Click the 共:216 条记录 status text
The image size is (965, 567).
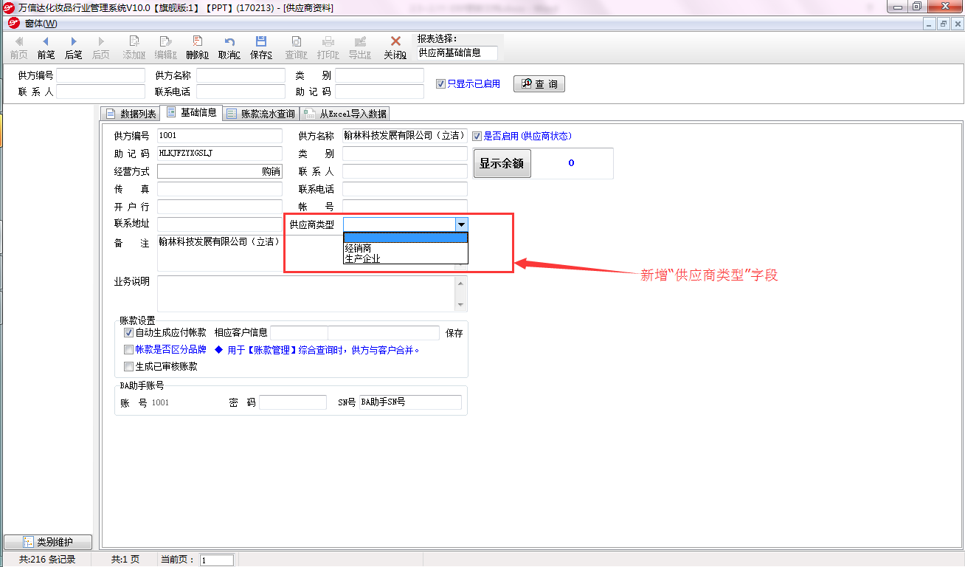[47, 560]
